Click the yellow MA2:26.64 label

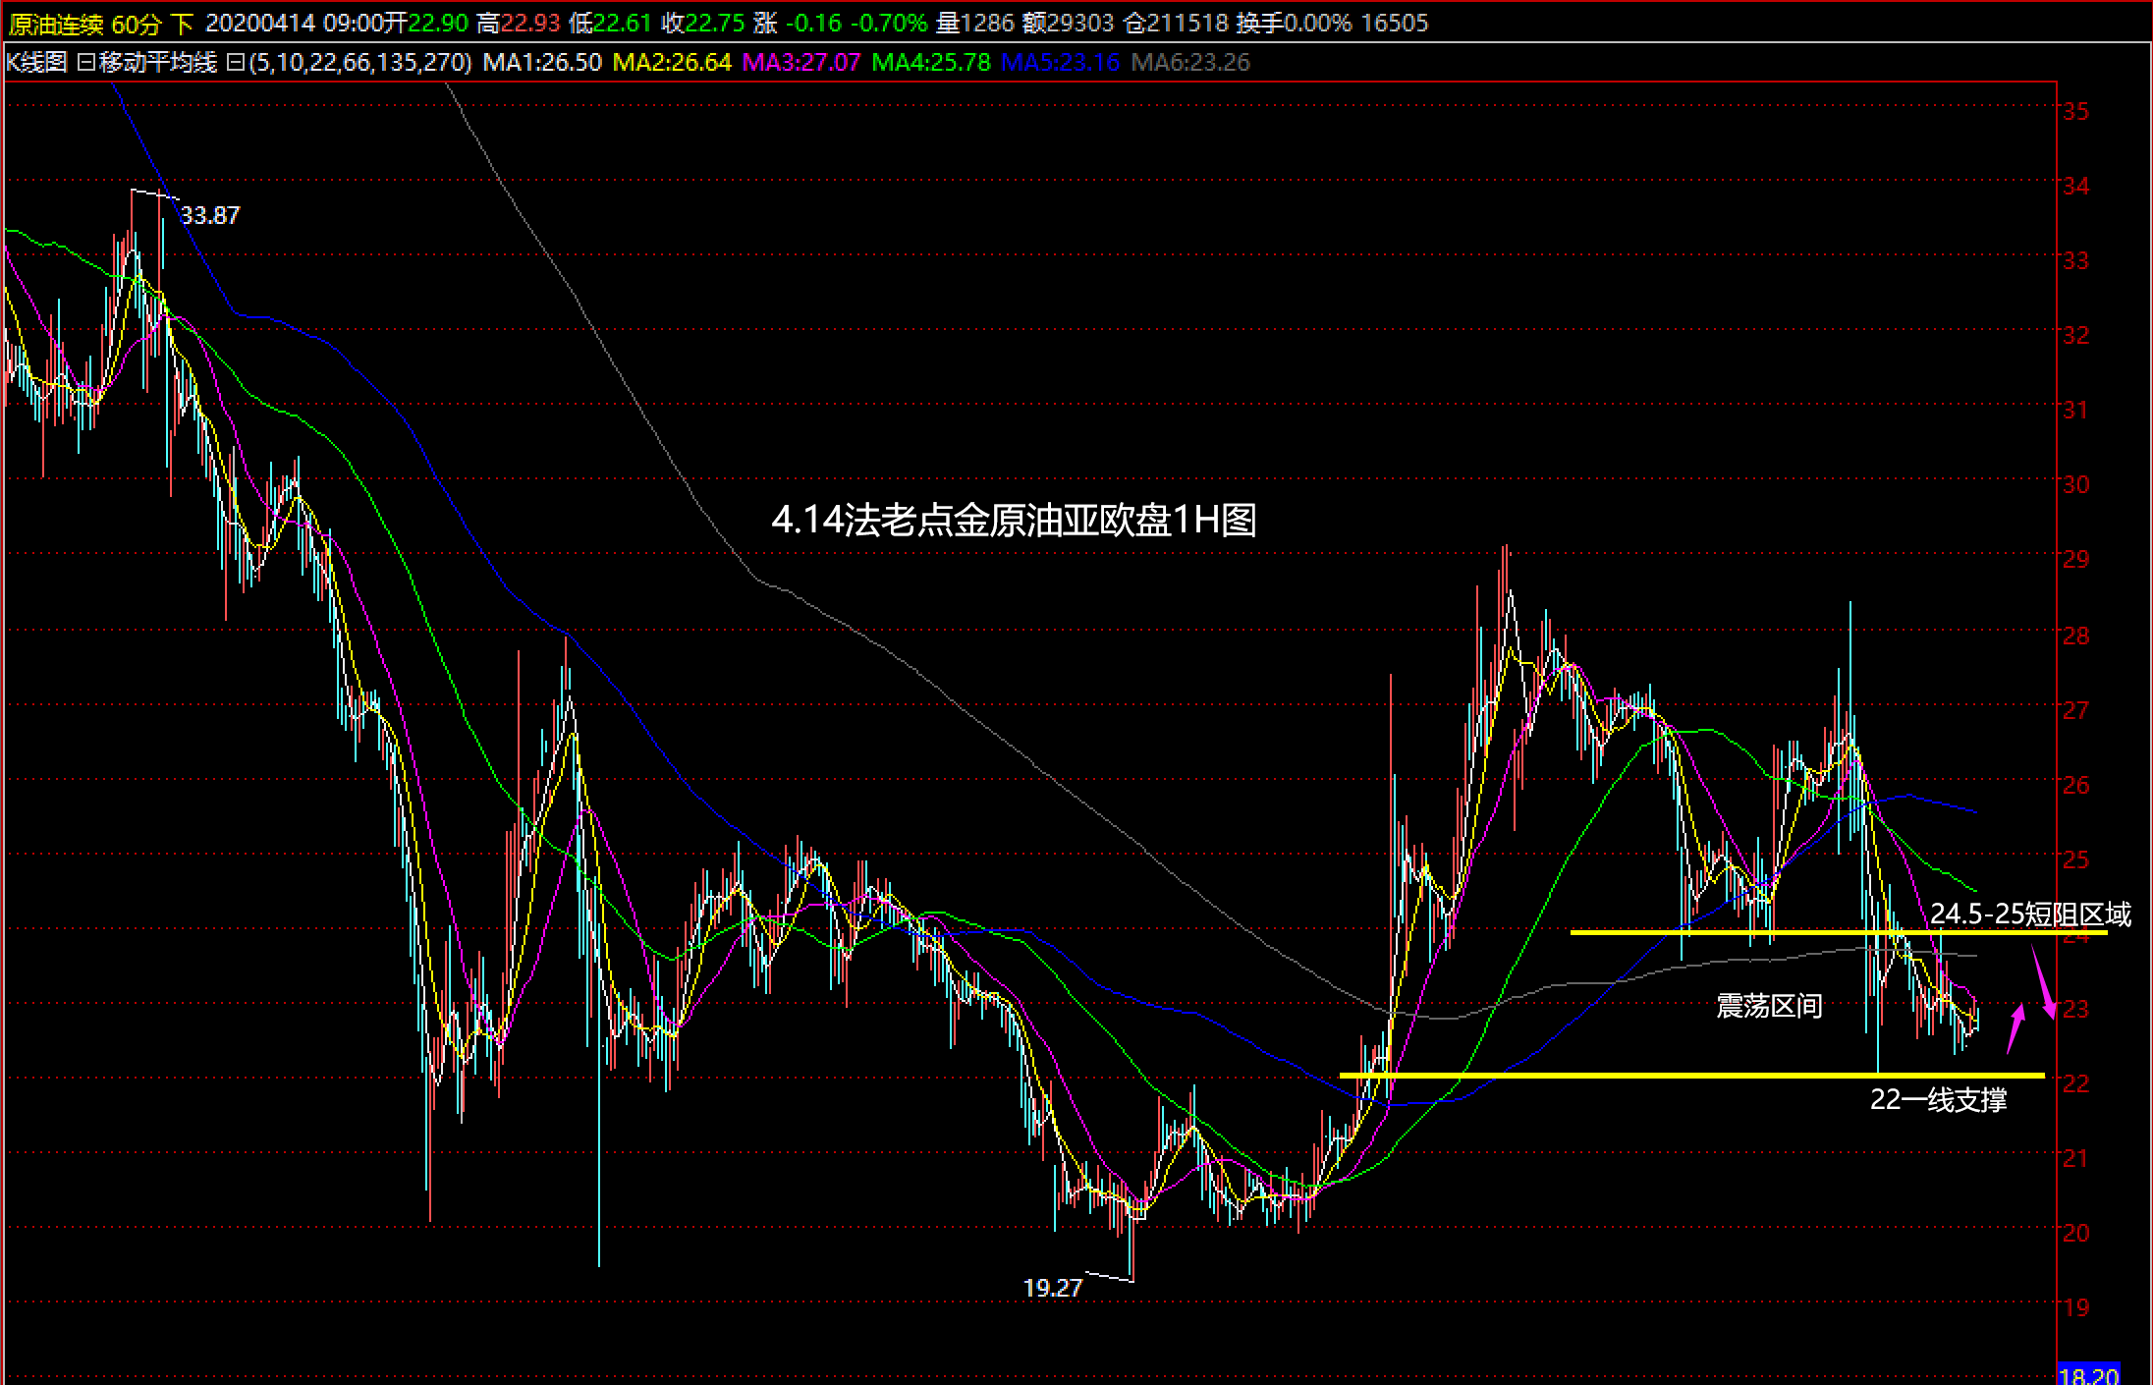coord(672,63)
